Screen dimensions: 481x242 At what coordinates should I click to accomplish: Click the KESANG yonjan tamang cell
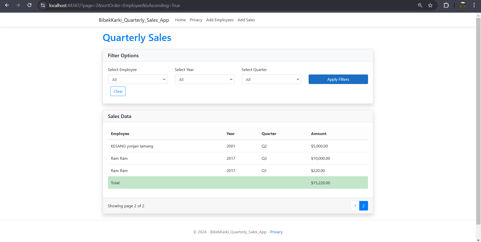pyautogui.click(x=132, y=146)
